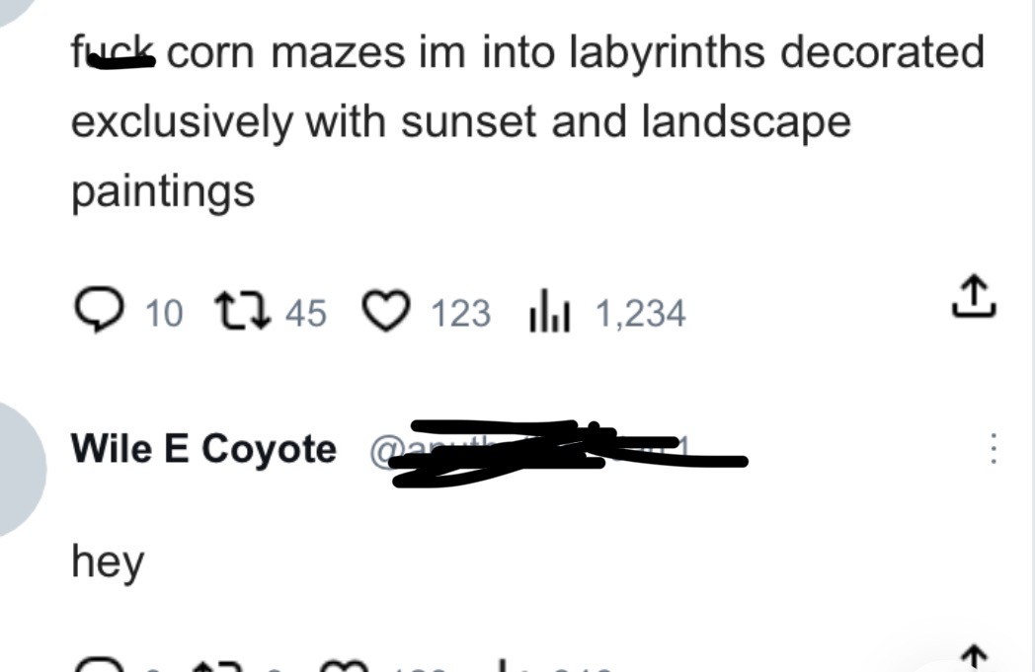Click the 1,234 views count

640,314
